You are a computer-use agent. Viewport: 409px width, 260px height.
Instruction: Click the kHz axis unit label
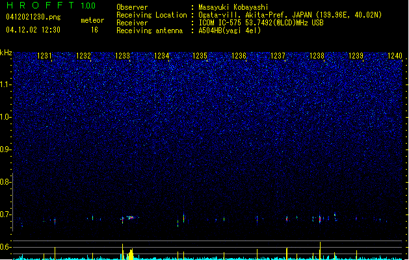6,53
